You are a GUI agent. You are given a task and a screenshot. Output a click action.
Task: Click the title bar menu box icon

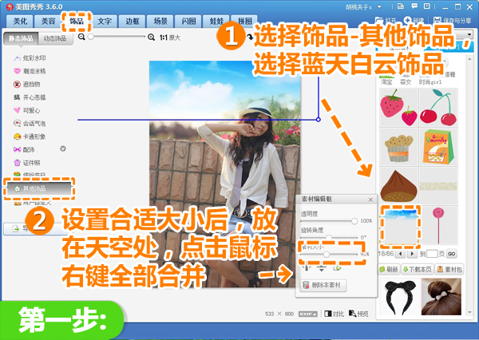[427, 6]
